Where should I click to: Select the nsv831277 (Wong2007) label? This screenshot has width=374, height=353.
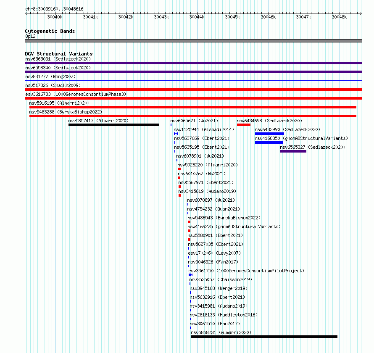[50, 76]
